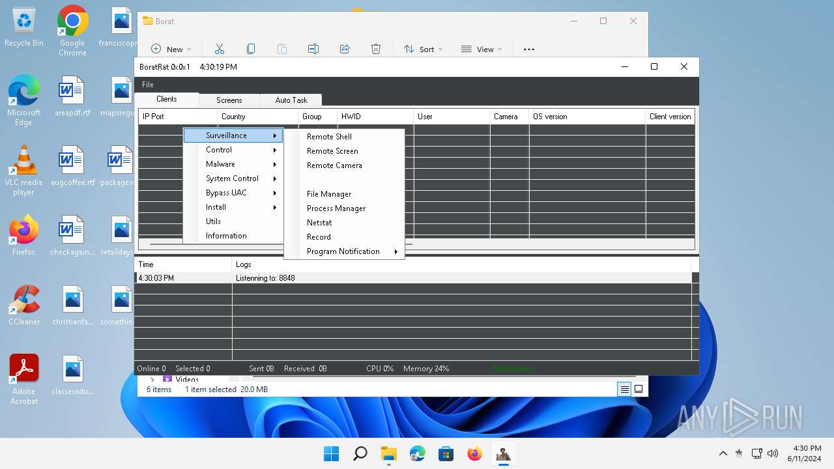Show hidden system tray icons
This screenshot has height=469, width=834.
[x=723, y=453]
